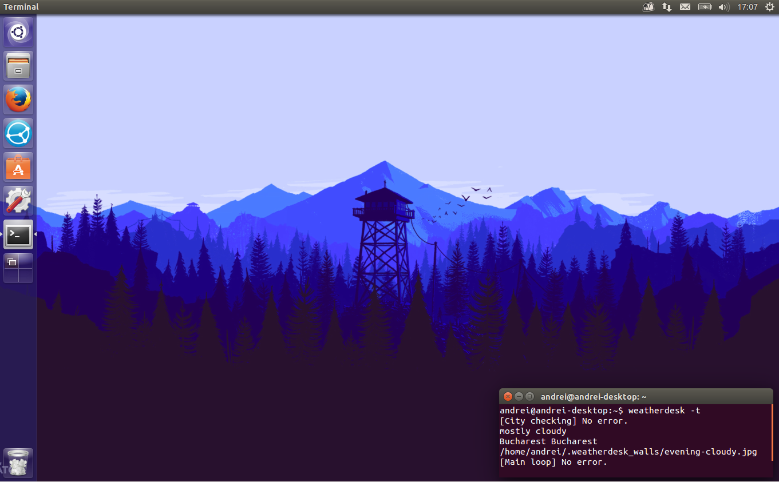Open the network connections indicator menu
779x482 pixels.
pyautogui.click(x=667, y=7)
